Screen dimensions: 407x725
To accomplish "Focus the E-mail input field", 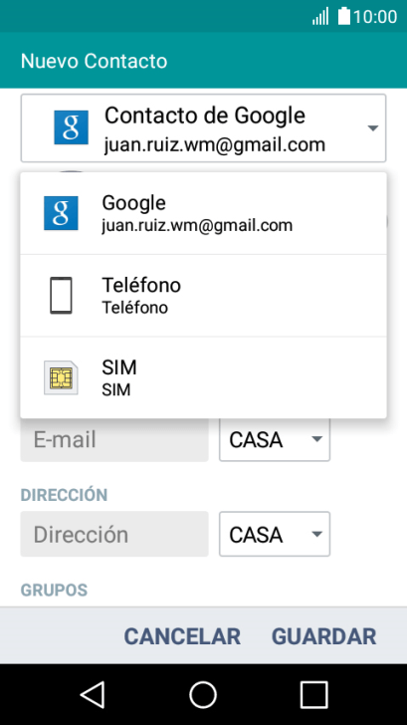I will pyautogui.click(x=114, y=439).
